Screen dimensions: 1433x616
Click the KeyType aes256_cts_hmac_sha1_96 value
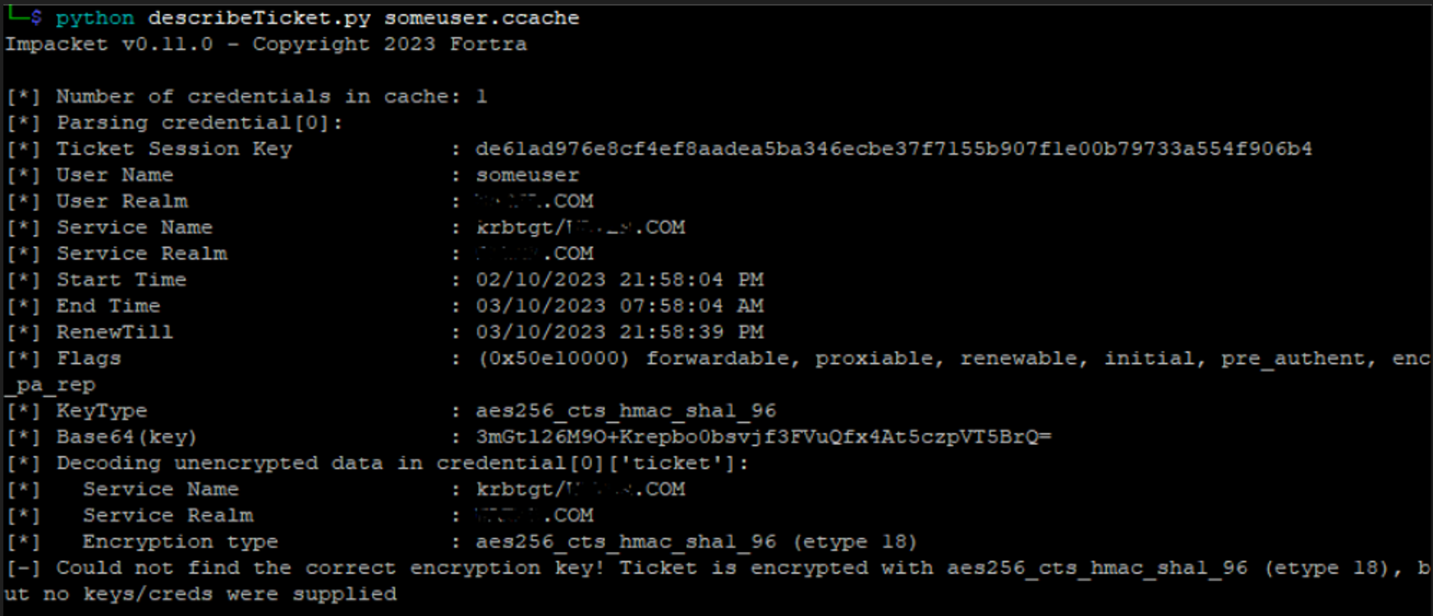626,411
